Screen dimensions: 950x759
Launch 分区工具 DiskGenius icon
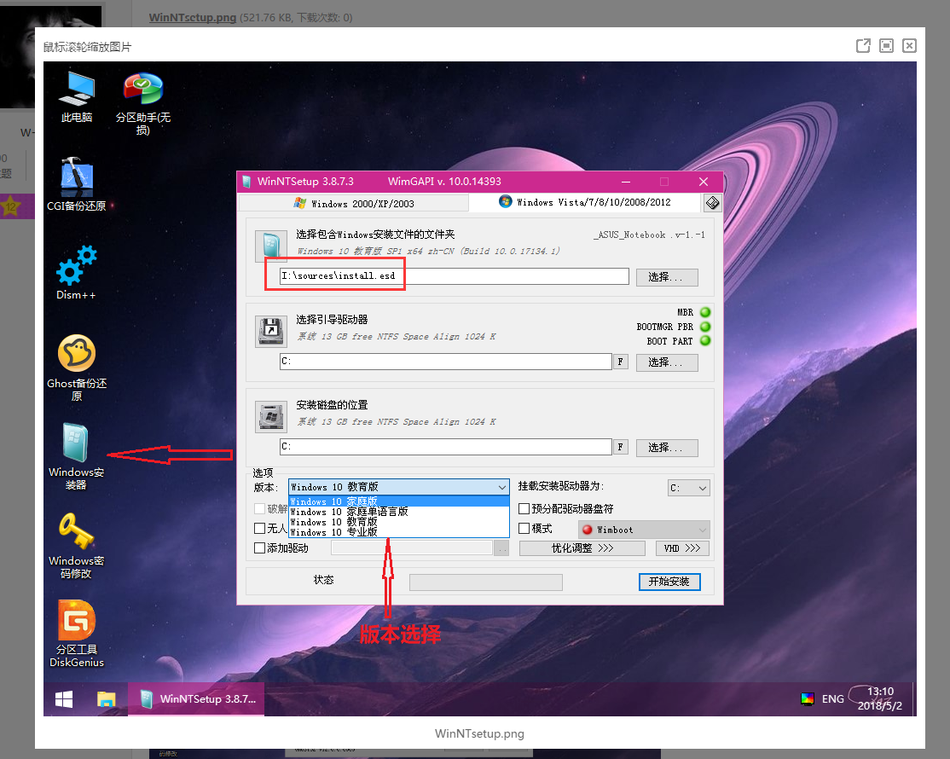[77, 621]
